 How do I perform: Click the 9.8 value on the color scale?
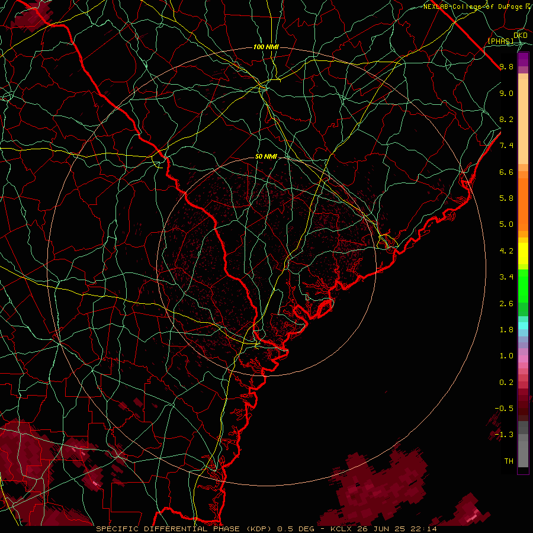click(x=506, y=66)
